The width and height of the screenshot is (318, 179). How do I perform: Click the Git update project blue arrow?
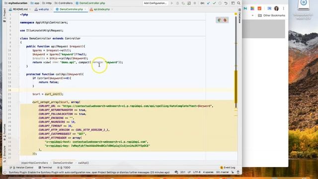tap(209, 3)
